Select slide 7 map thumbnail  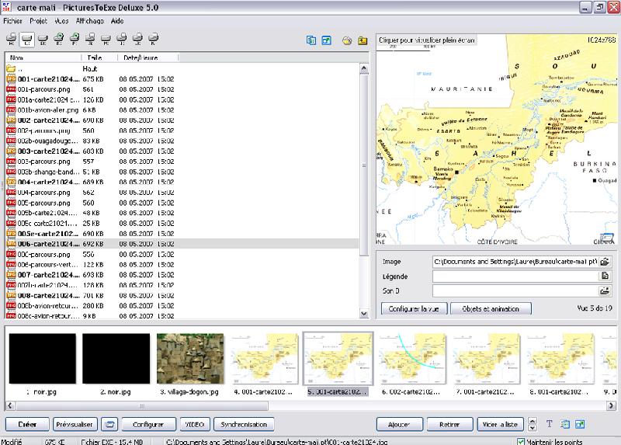(487, 358)
